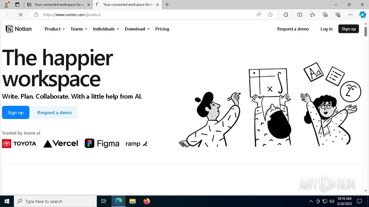This screenshot has width=369, height=207.
Task: Show hidden system tray icons
Action: (311, 201)
